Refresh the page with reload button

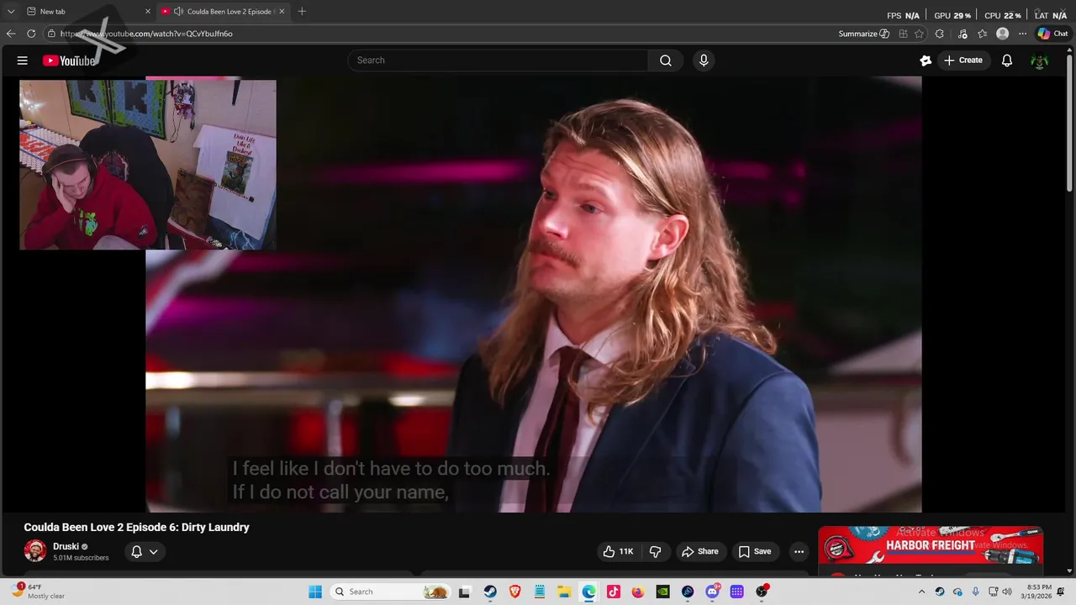pyautogui.click(x=31, y=34)
